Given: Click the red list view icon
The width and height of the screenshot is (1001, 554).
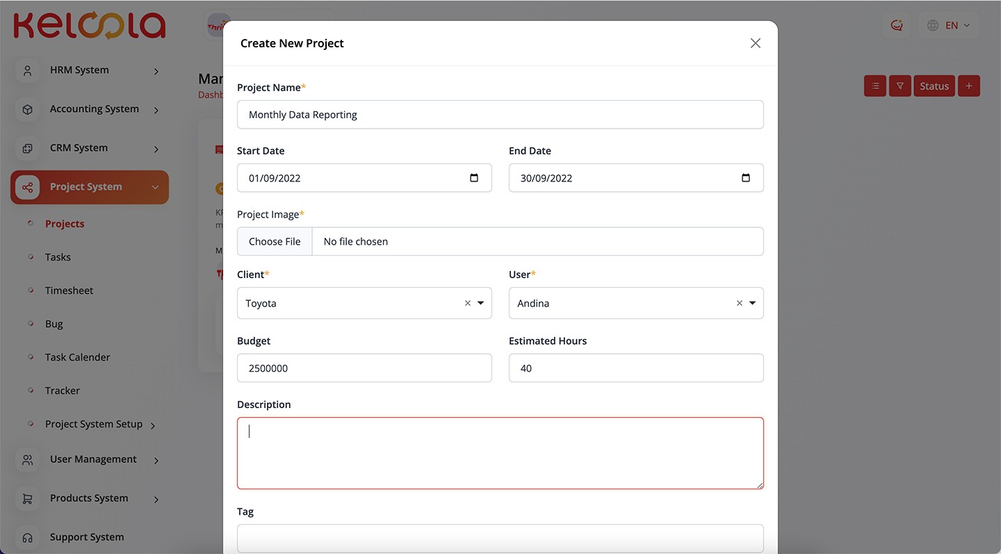Looking at the screenshot, I should pyautogui.click(x=875, y=86).
